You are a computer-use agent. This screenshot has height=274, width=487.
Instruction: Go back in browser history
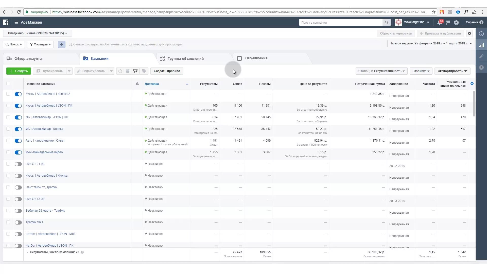5,12
